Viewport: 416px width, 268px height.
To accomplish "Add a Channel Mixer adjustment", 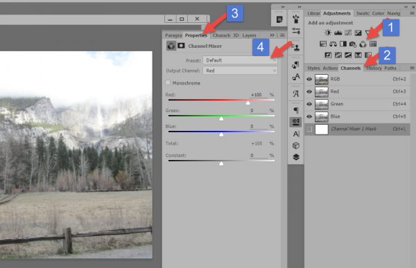I will (363, 44).
